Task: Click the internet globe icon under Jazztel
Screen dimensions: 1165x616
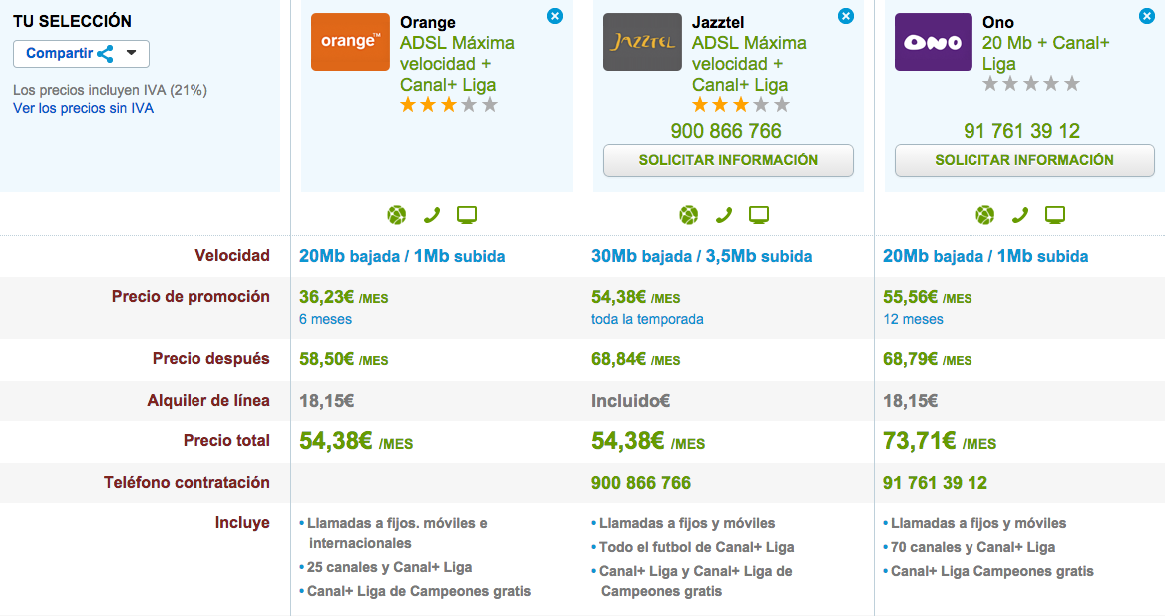Action: coord(689,215)
